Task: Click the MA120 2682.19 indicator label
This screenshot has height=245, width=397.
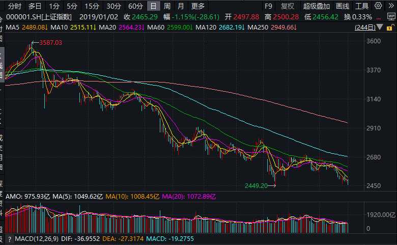Action: 220,28
